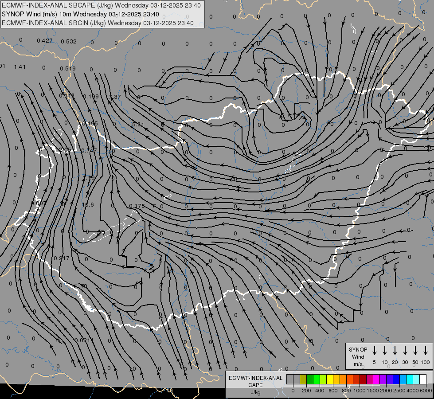Click the wind arrow icon above 10 m/s
The image size is (434, 399).
(384, 350)
